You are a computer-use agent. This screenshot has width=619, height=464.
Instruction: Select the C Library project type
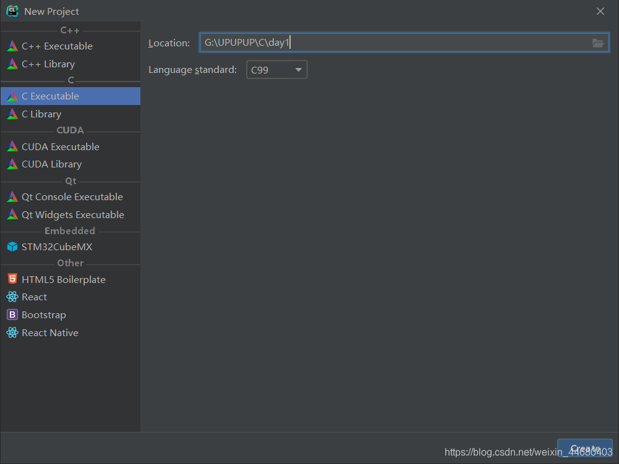(x=41, y=114)
